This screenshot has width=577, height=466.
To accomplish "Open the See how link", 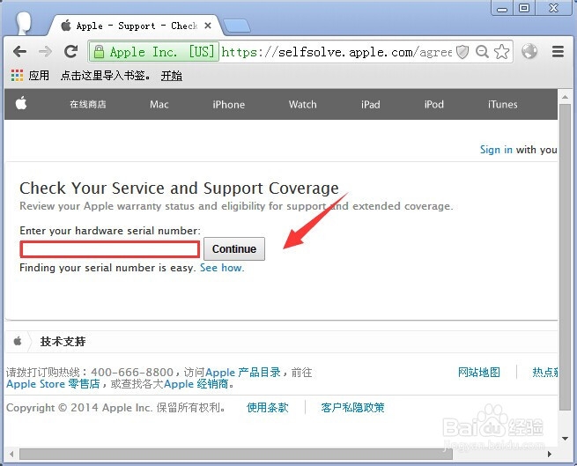I will [222, 268].
